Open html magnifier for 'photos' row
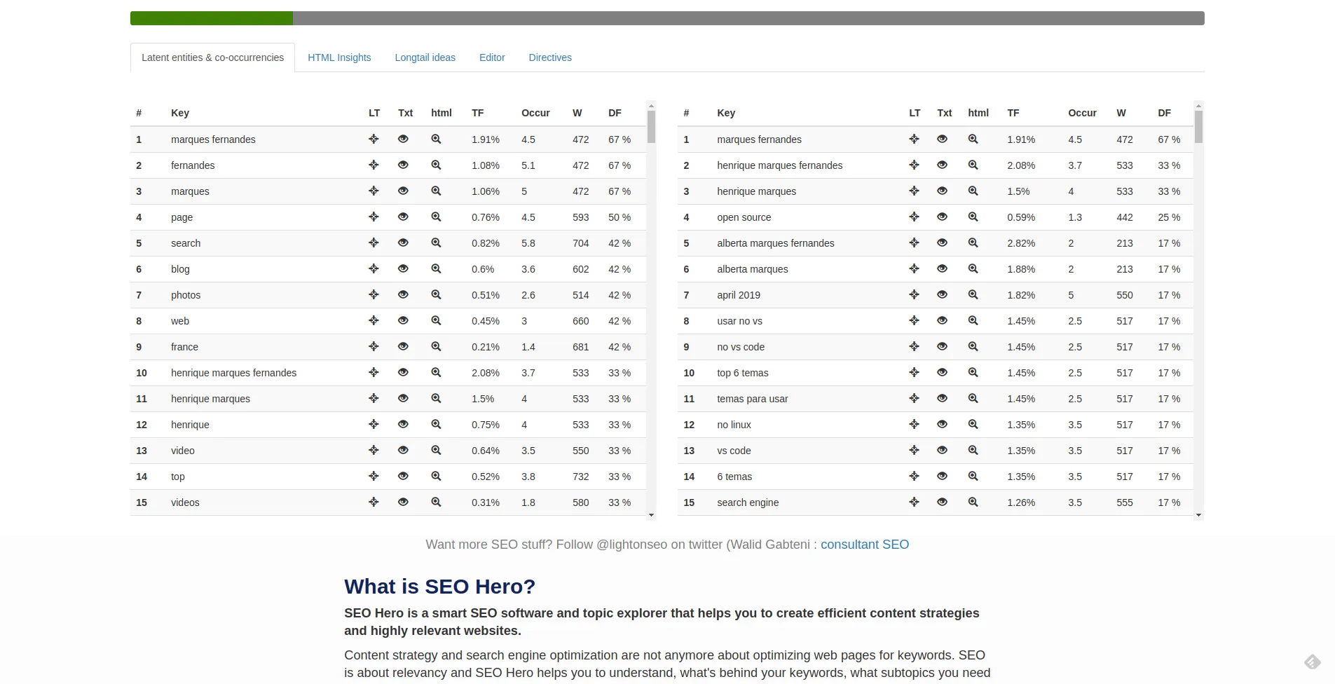Screen dimensions: 1335x684 point(436,294)
